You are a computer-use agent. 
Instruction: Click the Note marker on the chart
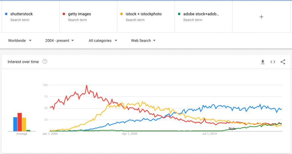232,128
